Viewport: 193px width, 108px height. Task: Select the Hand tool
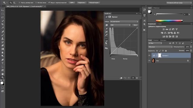tap(2, 74)
